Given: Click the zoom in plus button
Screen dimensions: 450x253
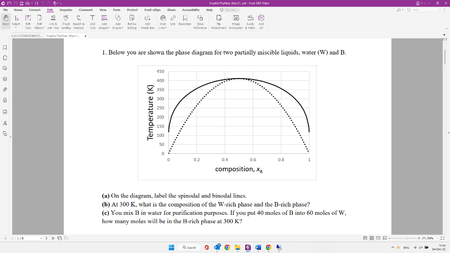Looking at the screenshot, I should click(419, 239).
